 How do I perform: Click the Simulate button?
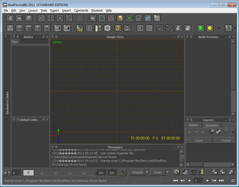click(x=137, y=172)
